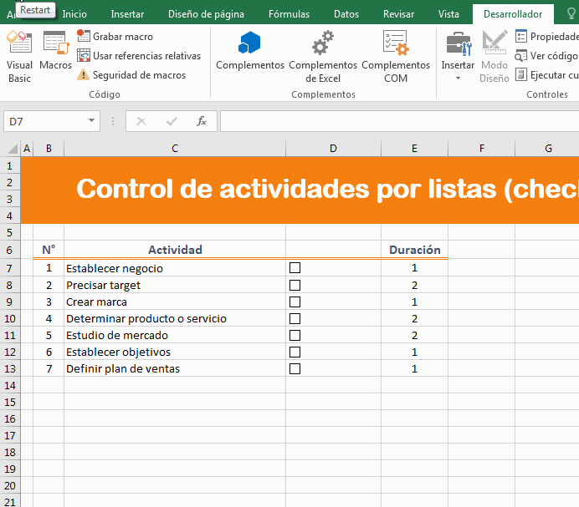Select row 20 header
Image resolution: width=579 pixels, height=507 pixels.
(9, 485)
